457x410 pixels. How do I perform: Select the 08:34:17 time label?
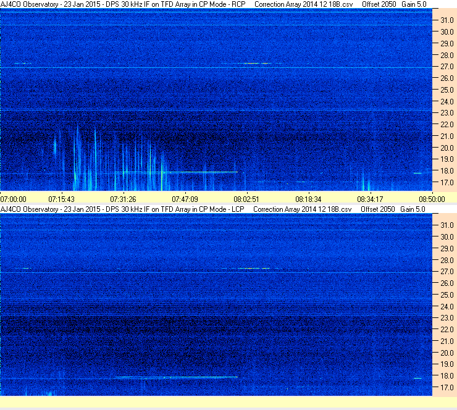[x=370, y=199]
